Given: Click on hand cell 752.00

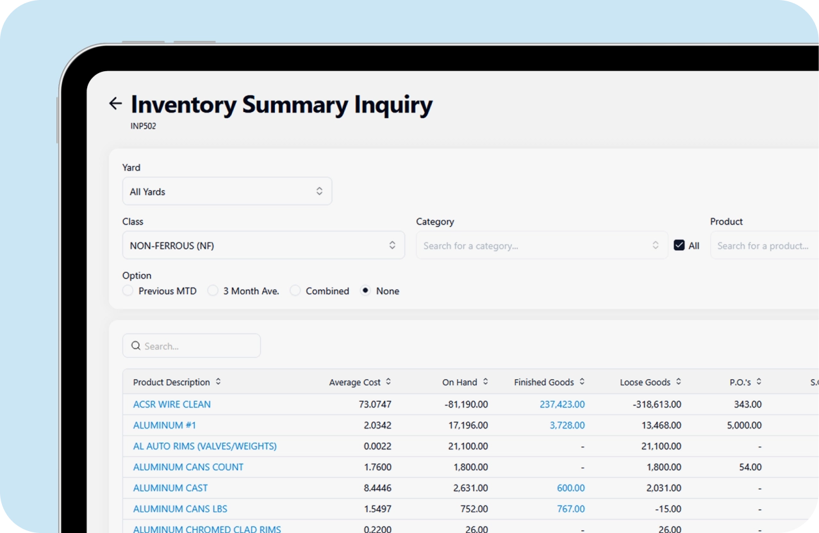Looking at the screenshot, I should [x=475, y=509].
